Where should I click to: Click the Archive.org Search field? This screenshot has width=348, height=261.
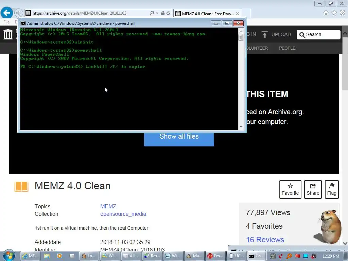coord(318,34)
